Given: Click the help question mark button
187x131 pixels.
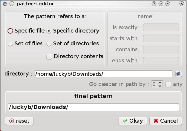Looking at the screenshot, I should 154,4.
